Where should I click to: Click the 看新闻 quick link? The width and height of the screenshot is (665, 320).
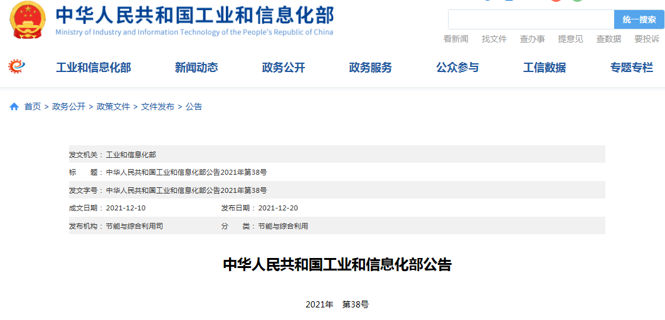pyautogui.click(x=456, y=39)
